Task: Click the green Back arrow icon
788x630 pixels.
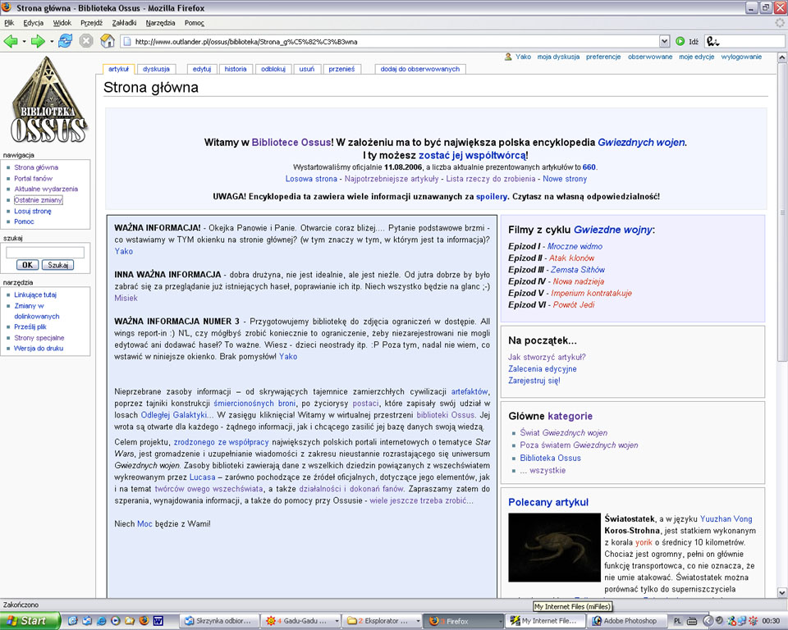Action: pos(11,41)
